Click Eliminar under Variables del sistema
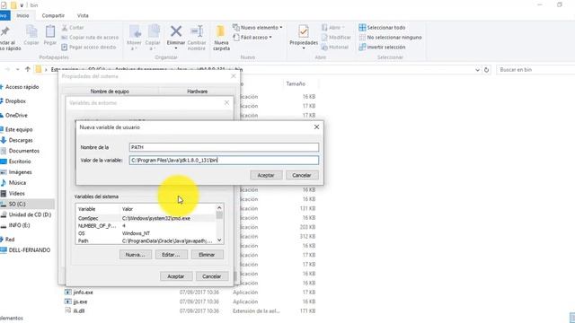 coord(207,255)
